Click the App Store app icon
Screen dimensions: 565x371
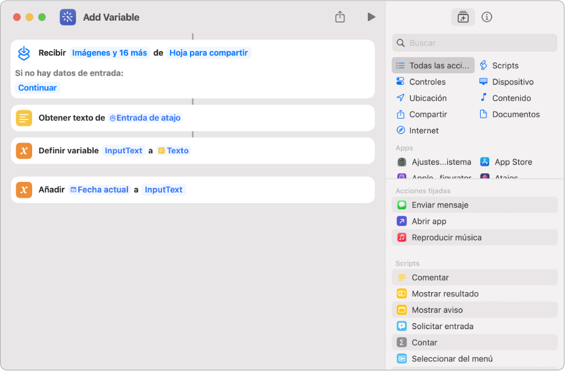click(x=485, y=162)
